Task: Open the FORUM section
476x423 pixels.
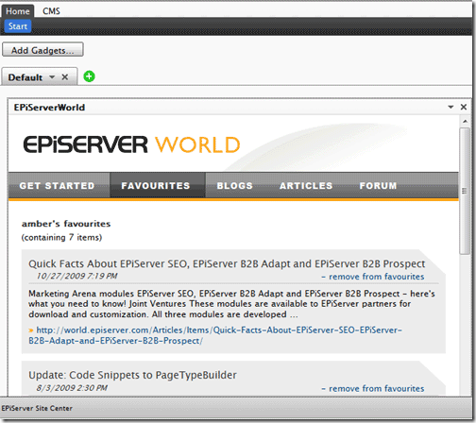Action: click(x=378, y=186)
